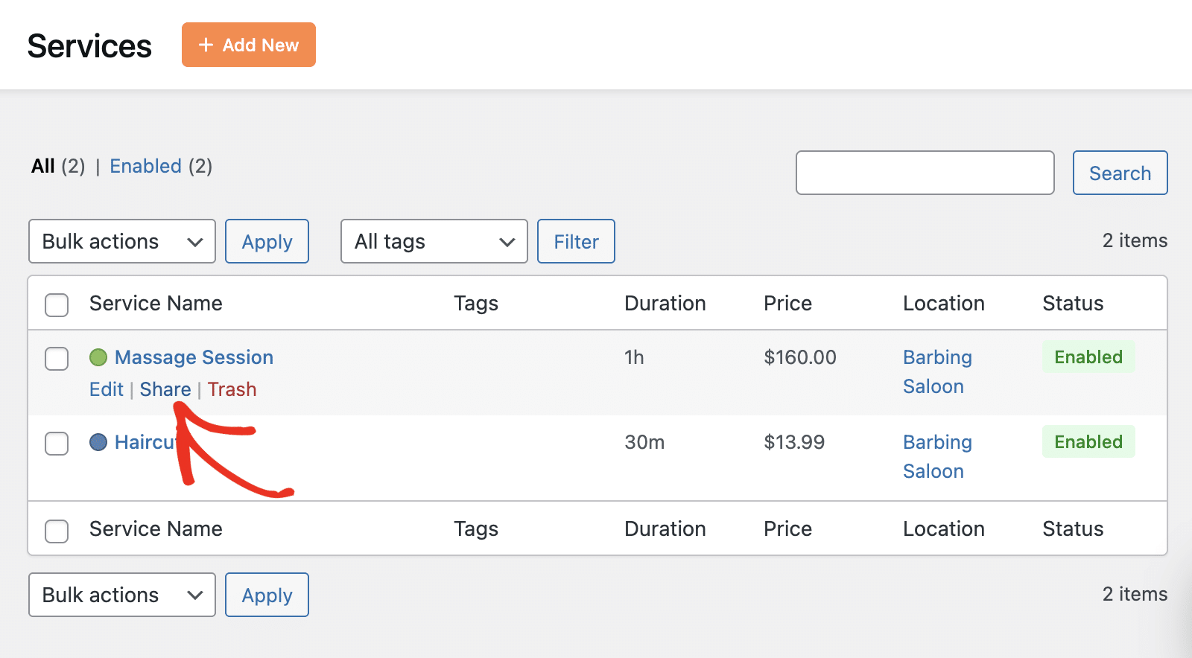This screenshot has height=658, width=1192.
Task: Click the Add New service button
Action: coord(248,45)
